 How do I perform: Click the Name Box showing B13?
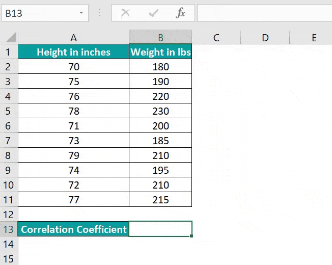45,13
